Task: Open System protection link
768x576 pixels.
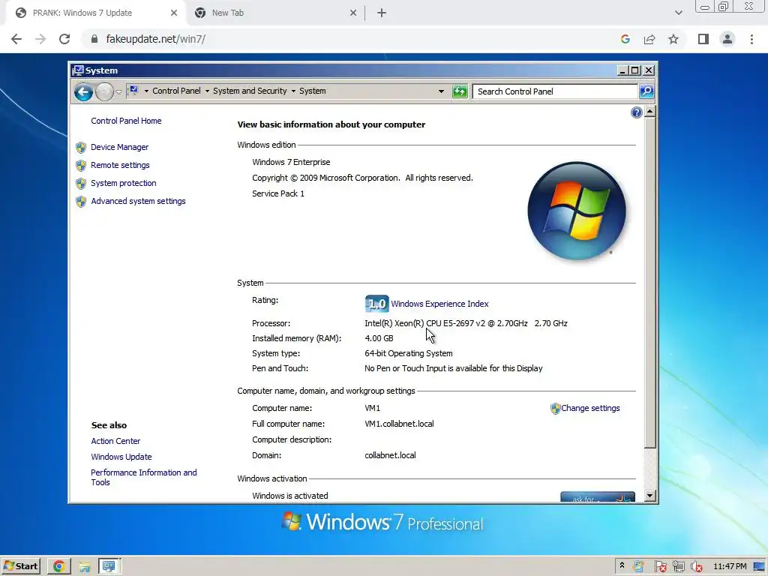Action: (124, 183)
